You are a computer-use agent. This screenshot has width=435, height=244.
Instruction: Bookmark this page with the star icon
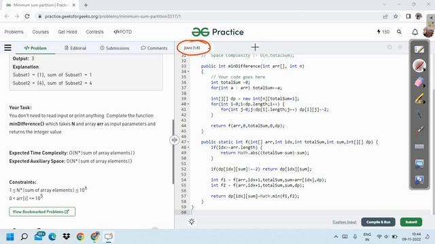point(396,16)
